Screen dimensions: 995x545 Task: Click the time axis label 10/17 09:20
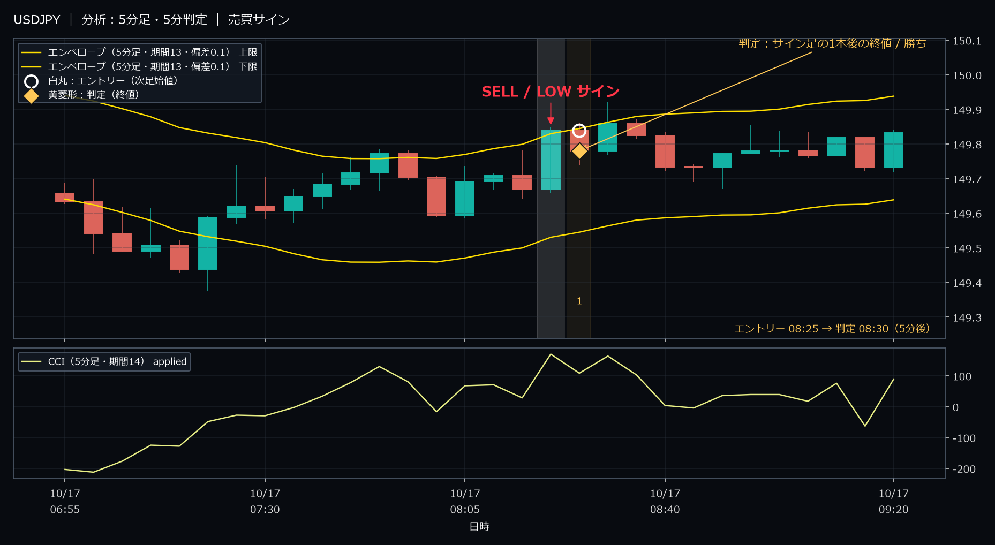coord(893,502)
